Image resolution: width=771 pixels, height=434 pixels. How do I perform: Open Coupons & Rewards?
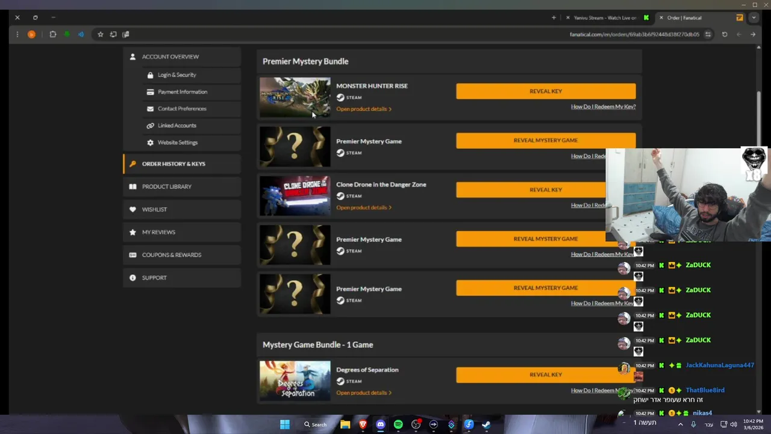(182, 255)
